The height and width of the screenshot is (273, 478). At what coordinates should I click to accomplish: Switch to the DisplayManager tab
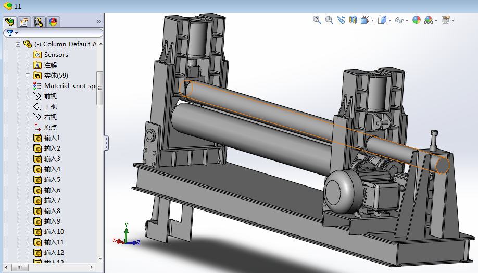click(x=53, y=22)
